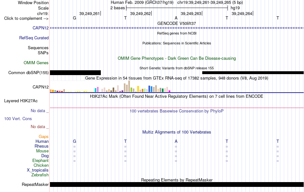Click the chr19:39,249,261-39,249,265 coordinates text
The image size is (304, 192).
coord(210,3)
